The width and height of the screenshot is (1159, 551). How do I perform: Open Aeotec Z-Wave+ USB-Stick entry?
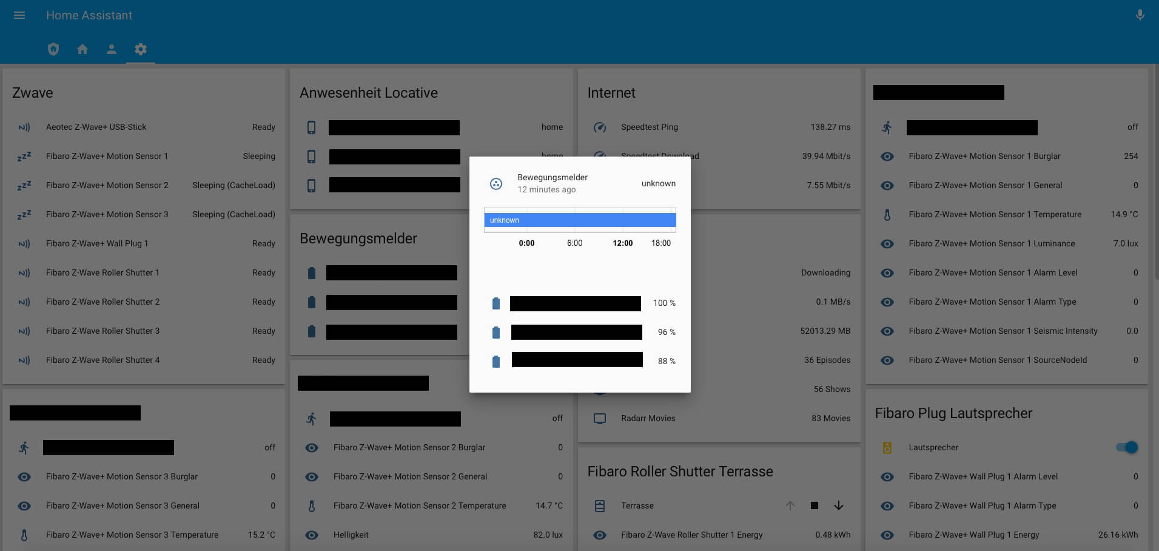96,127
